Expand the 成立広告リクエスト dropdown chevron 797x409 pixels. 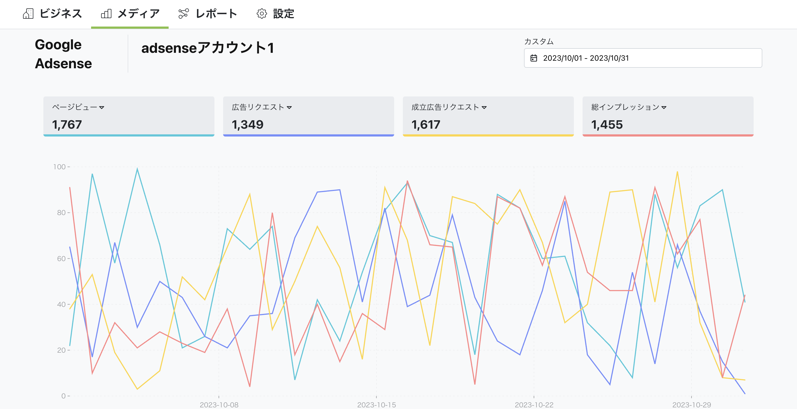click(x=484, y=108)
